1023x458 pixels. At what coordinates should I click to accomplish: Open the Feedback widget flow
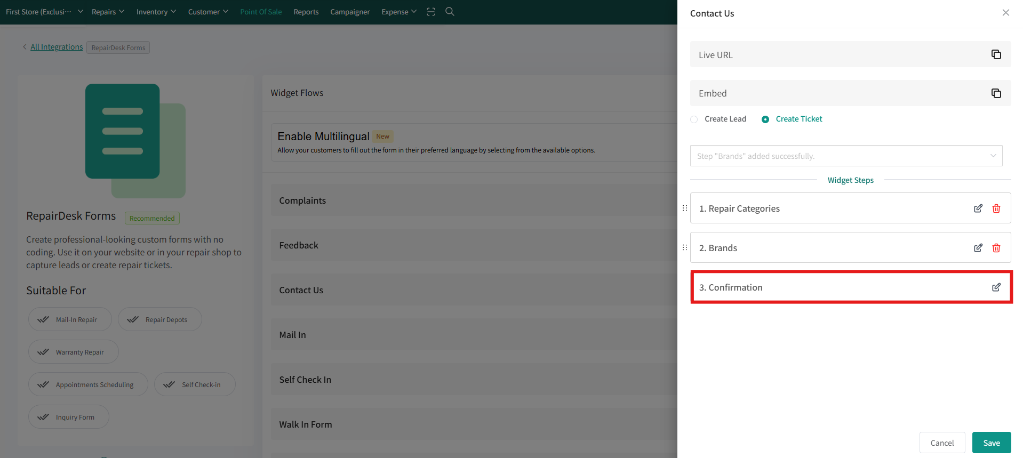click(474, 245)
